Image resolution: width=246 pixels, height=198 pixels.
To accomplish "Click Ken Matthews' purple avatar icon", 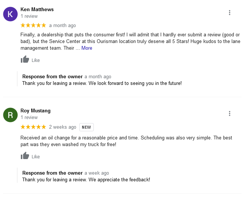I will [10, 14].
